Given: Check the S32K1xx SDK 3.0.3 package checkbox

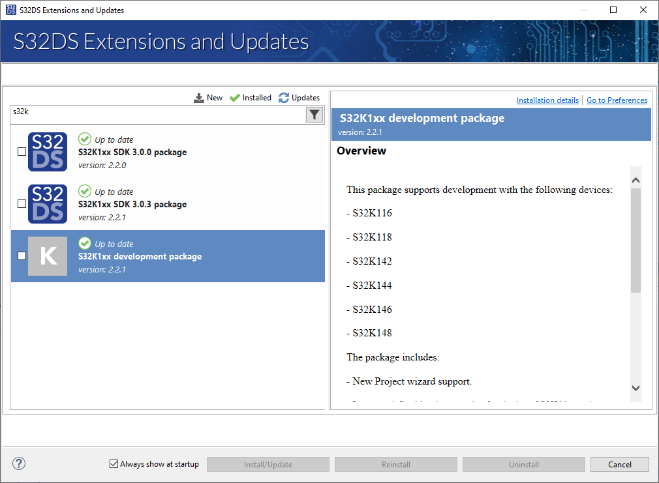Looking at the screenshot, I should click(x=22, y=204).
